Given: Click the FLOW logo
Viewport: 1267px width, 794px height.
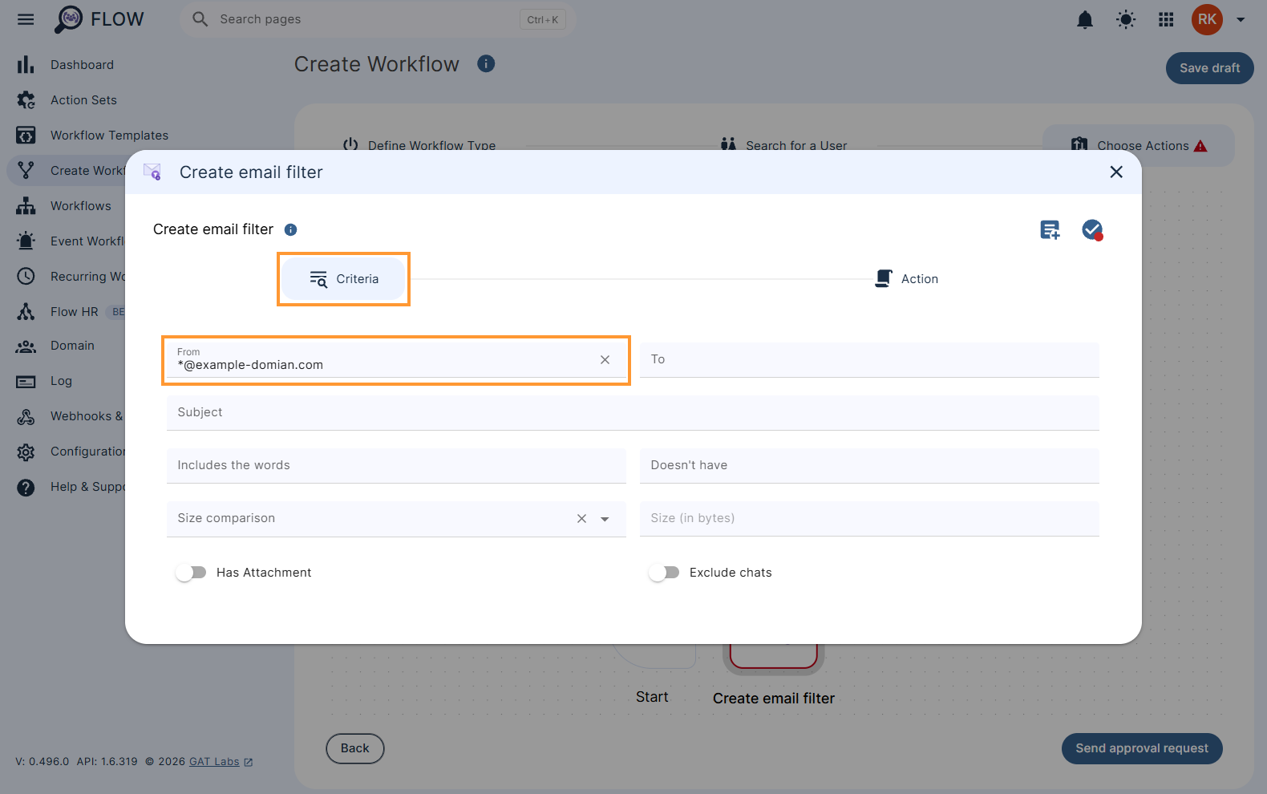Looking at the screenshot, I should point(99,19).
